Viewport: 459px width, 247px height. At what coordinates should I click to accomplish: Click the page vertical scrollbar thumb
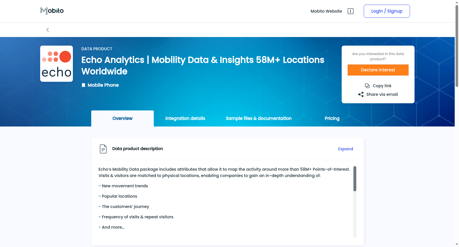point(457,46)
